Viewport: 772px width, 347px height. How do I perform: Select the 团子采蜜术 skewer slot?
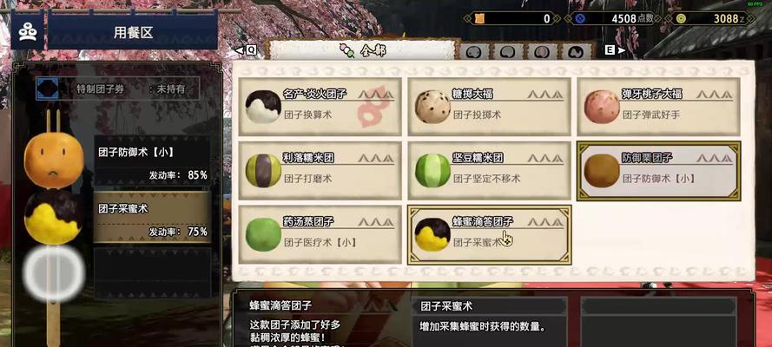pos(152,217)
